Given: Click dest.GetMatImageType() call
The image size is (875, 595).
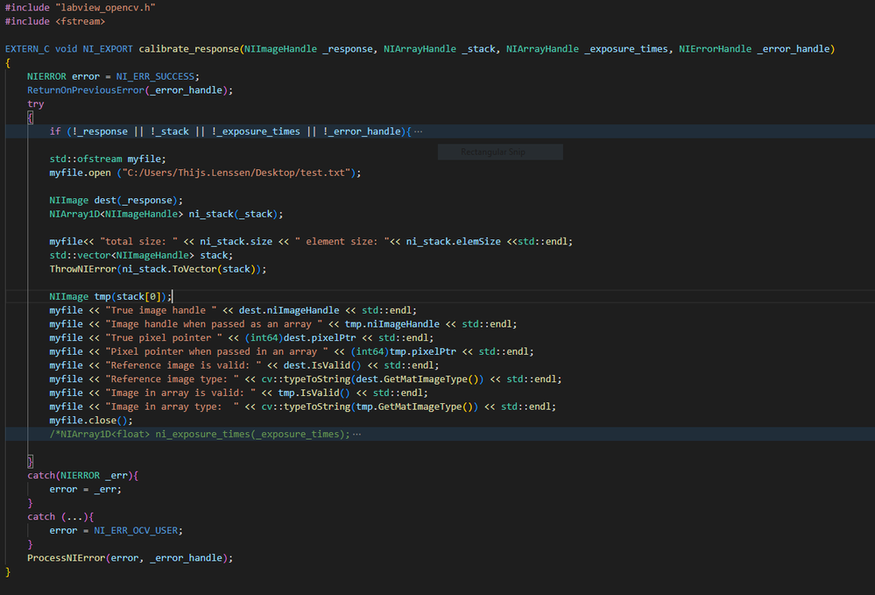Looking at the screenshot, I should tap(420, 379).
